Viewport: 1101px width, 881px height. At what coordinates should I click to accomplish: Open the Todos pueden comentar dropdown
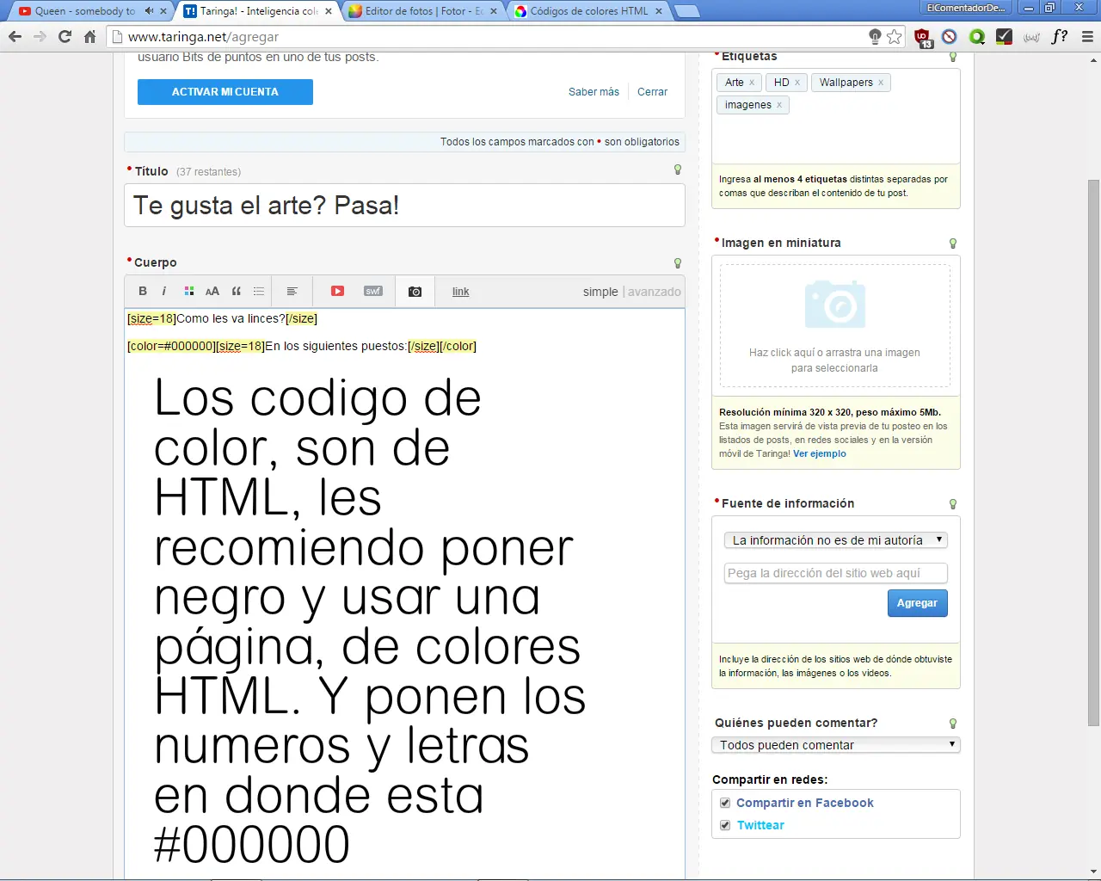[836, 745]
